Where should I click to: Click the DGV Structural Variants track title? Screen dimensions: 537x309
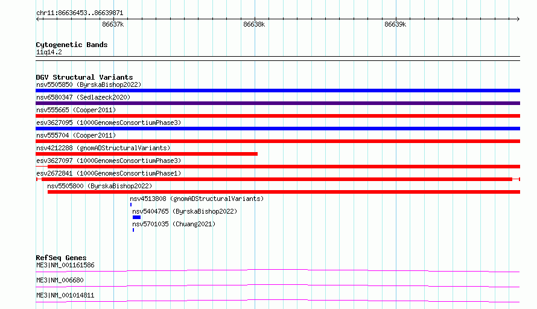(x=84, y=77)
